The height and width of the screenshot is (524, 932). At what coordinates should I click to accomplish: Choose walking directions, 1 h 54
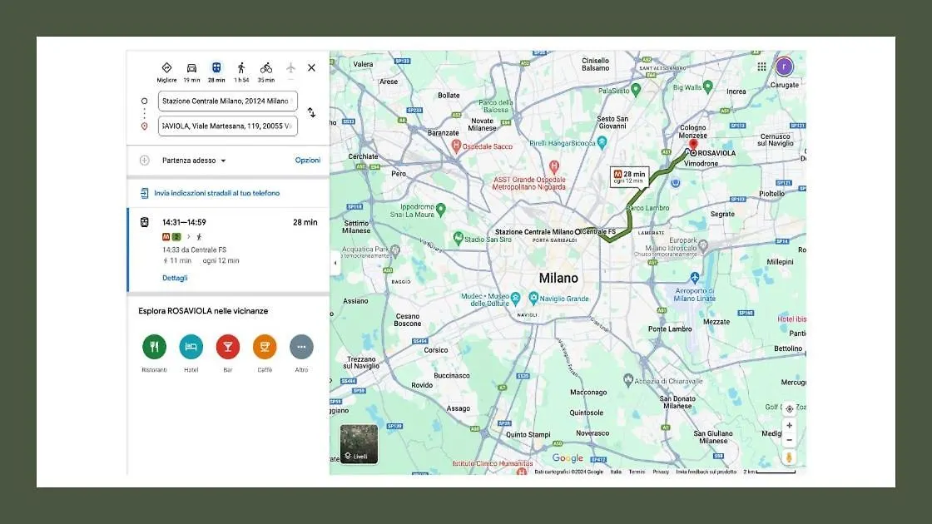[x=241, y=72]
